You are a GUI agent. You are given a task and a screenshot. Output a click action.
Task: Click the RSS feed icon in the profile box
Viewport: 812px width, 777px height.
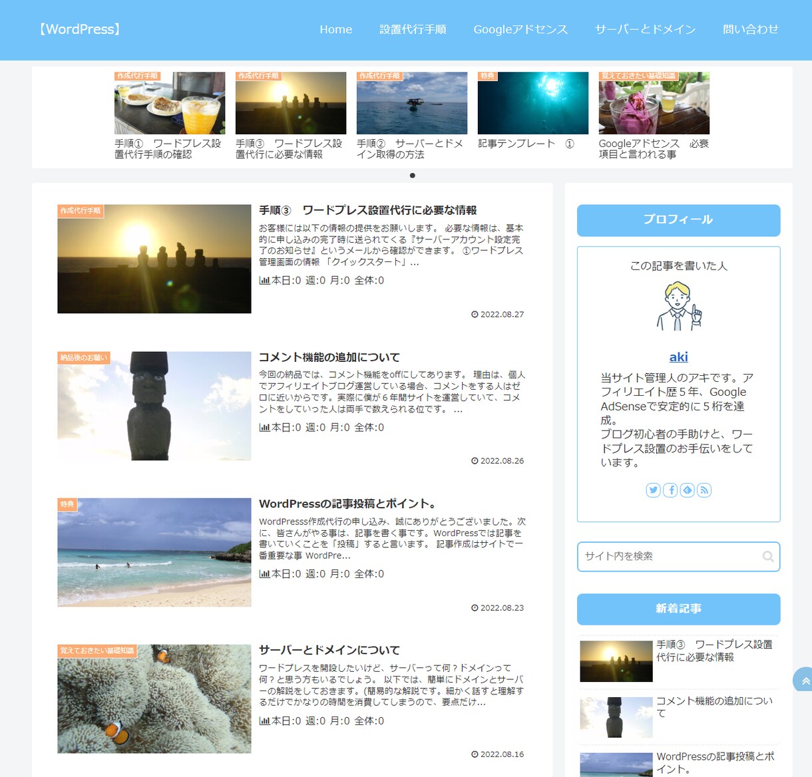(x=704, y=490)
